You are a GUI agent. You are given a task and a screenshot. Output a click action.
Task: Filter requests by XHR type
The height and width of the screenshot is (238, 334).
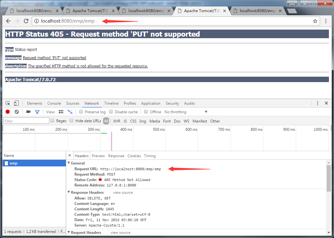coord(116,121)
